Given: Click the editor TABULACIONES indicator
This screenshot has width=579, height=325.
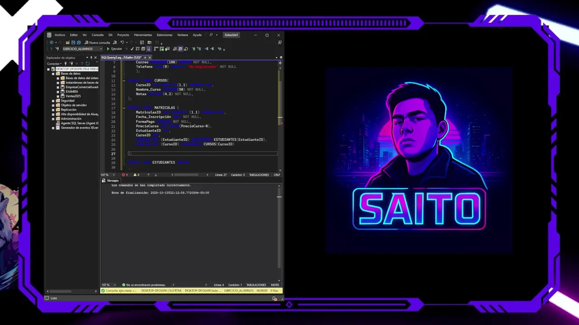Looking at the screenshot, I should [259, 175].
